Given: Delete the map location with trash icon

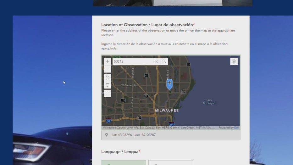Looking at the screenshot, I should click(x=234, y=61).
